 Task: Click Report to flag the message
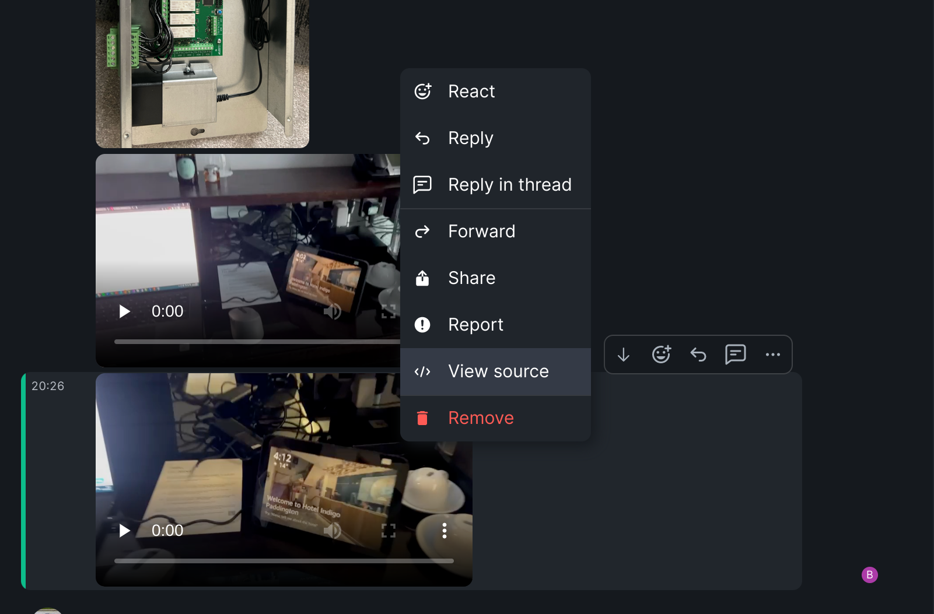[475, 325]
